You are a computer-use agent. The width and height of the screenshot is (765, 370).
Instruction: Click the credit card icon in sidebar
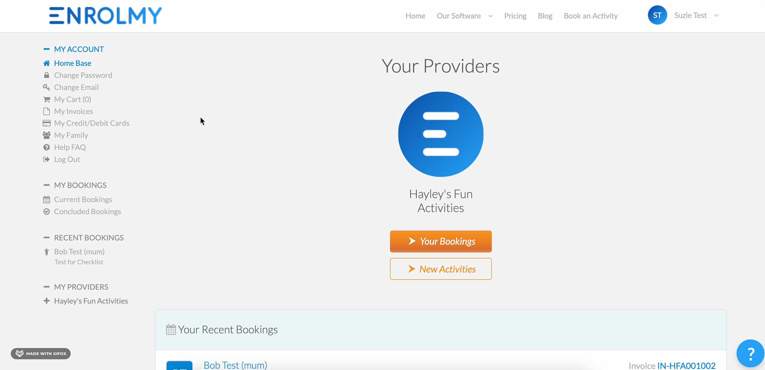[x=47, y=123]
